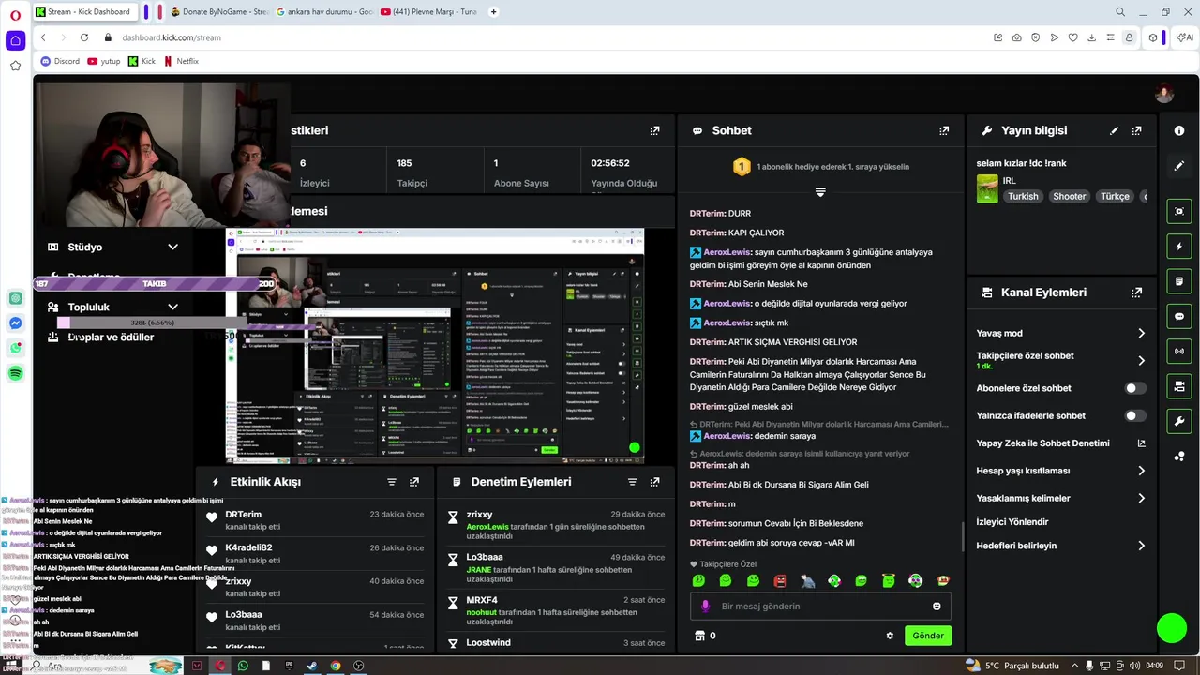Open the Kick bookmark
The height and width of the screenshot is (675, 1200).
click(142, 61)
